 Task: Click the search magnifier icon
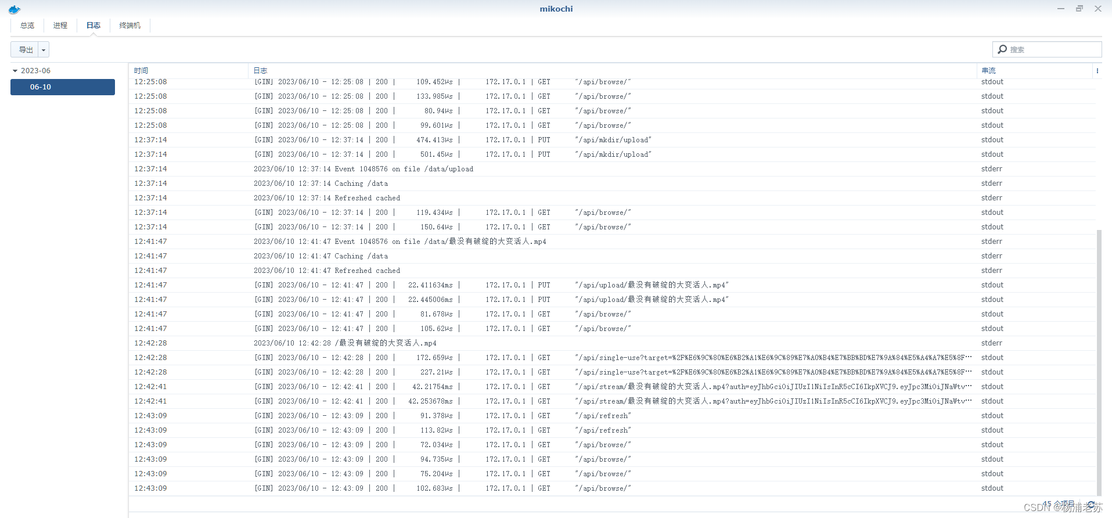coord(1002,49)
